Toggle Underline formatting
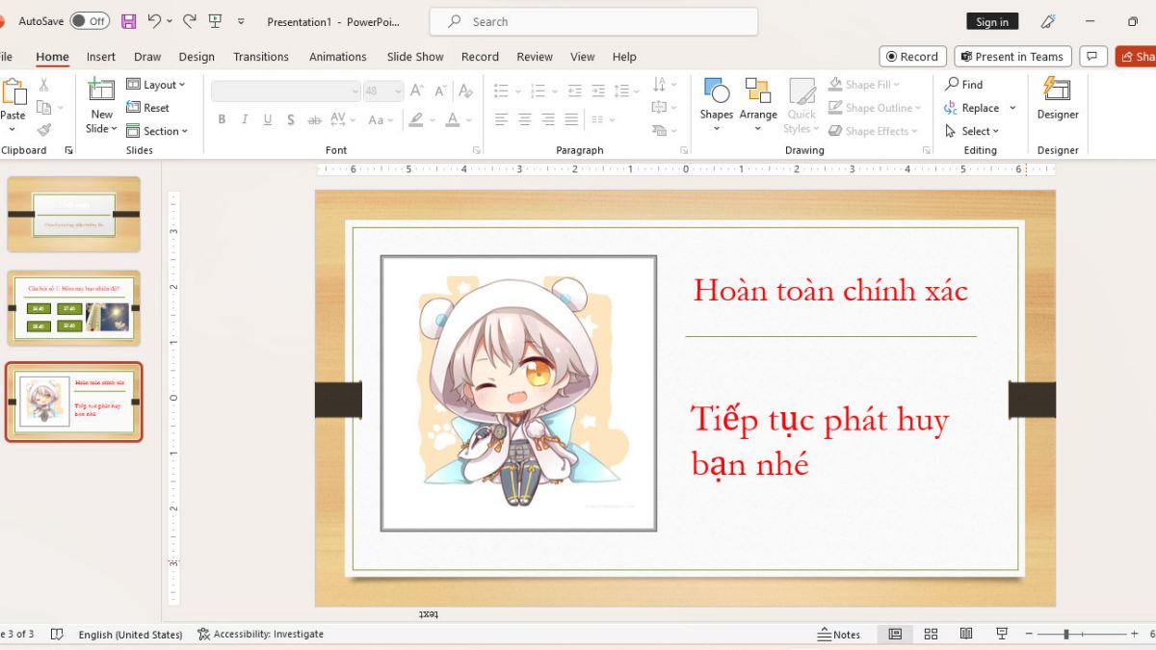Image resolution: width=1156 pixels, height=650 pixels. [x=267, y=119]
